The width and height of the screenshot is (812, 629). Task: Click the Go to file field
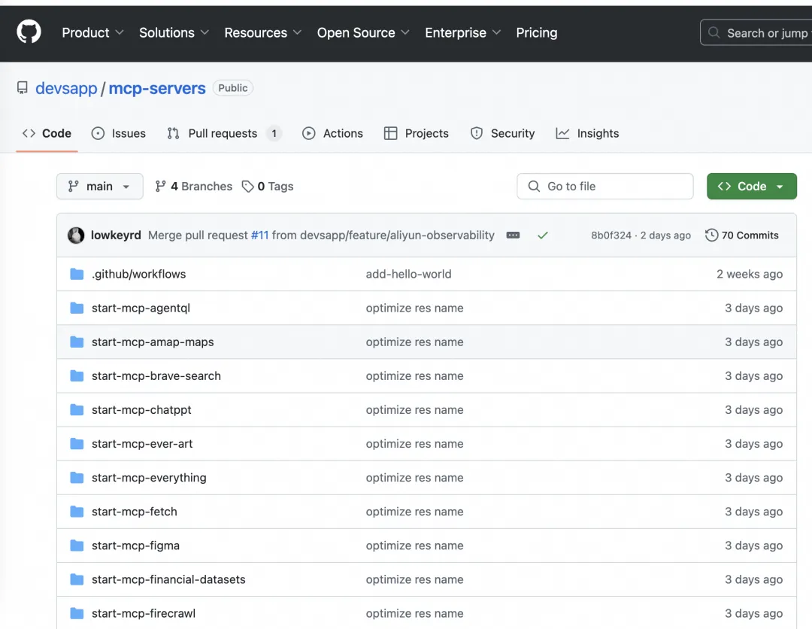[x=604, y=187]
